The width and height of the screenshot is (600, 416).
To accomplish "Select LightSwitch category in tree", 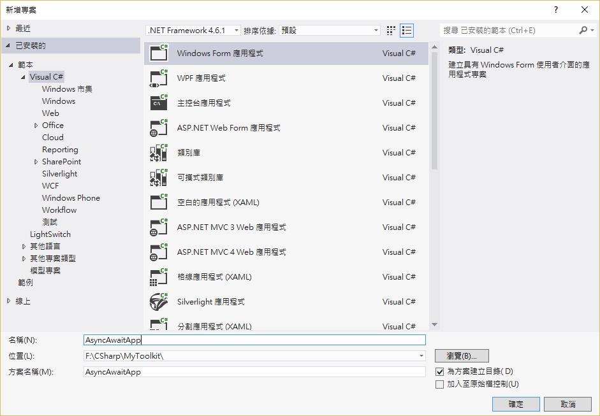I will point(50,234).
